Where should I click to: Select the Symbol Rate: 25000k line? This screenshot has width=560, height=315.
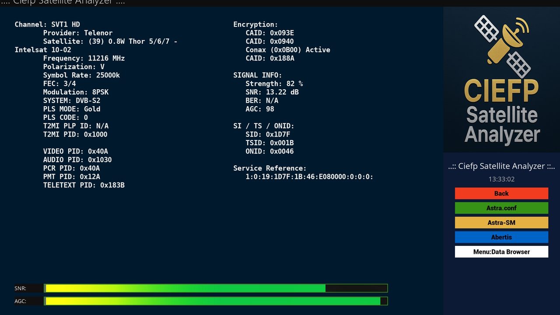click(81, 75)
